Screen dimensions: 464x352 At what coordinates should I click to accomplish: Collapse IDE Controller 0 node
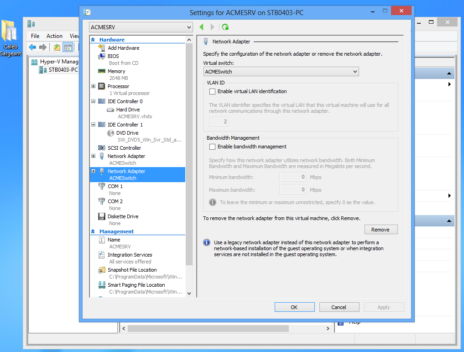point(93,101)
